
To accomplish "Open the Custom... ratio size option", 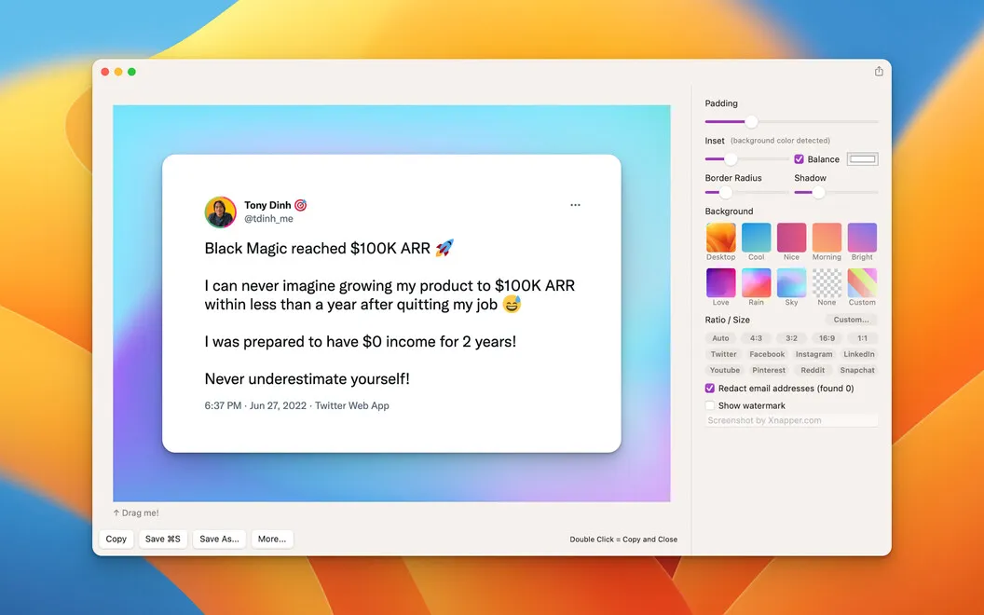I will pyautogui.click(x=851, y=320).
